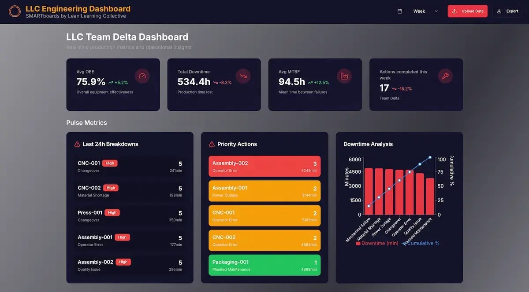Screen dimensions: 529x292
Task: Click the calendar icon in header
Action: 400,11
